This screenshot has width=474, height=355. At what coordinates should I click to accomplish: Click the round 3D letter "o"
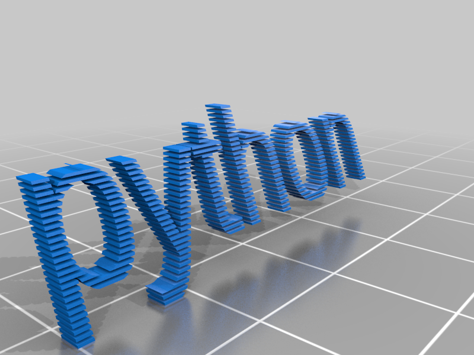pyautogui.click(x=299, y=161)
